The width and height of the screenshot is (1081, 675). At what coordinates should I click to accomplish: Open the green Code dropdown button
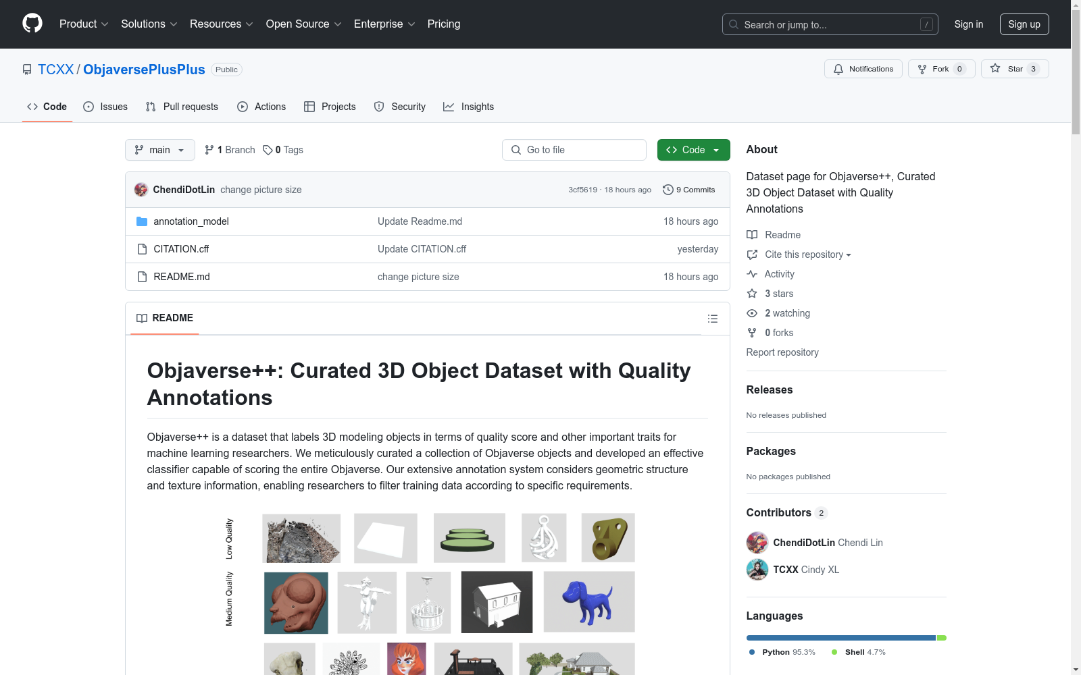(693, 150)
